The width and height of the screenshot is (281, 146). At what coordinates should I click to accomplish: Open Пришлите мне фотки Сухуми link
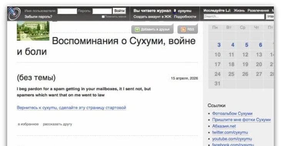tap(241, 120)
